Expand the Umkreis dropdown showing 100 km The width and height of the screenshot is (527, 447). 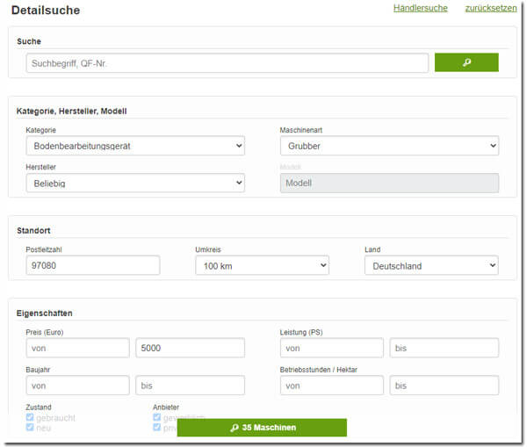262,265
